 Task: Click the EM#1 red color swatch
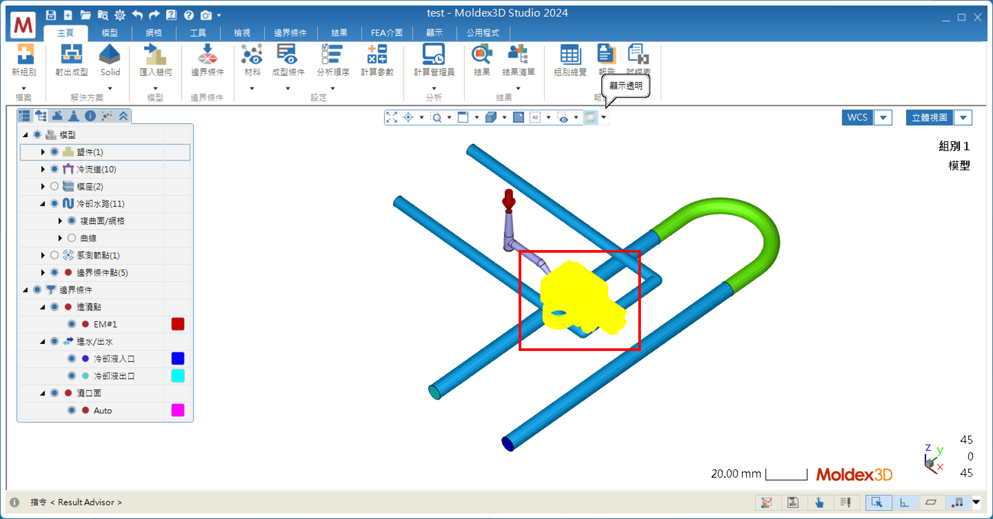click(178, 324)
